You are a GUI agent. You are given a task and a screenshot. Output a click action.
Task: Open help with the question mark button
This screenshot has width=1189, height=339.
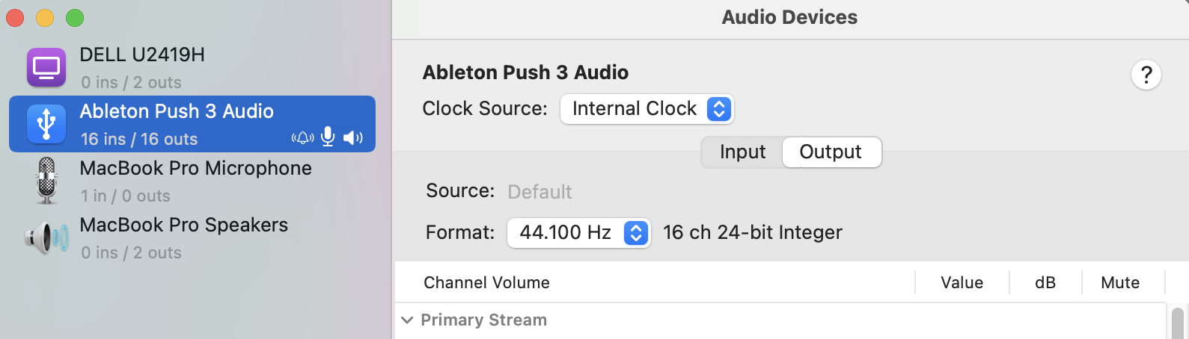coord(1146,75)
